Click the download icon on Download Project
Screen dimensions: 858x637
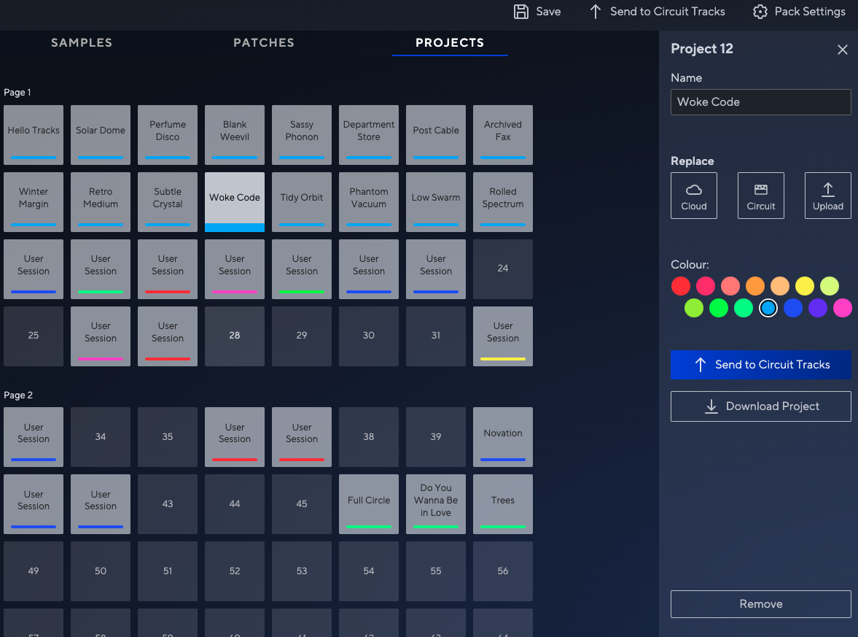711,406
